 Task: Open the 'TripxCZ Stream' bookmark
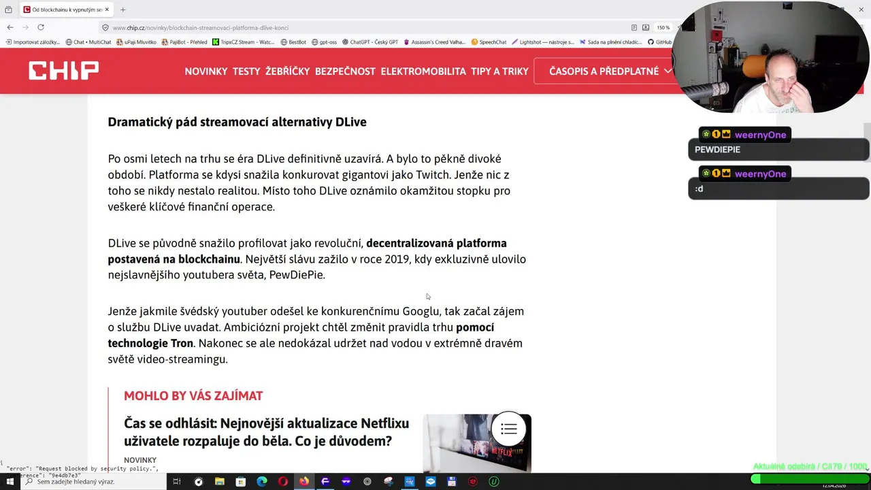[x=244, y=42]
